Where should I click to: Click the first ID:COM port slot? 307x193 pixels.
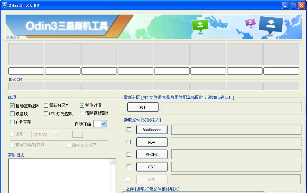click(x=26, y=86)
